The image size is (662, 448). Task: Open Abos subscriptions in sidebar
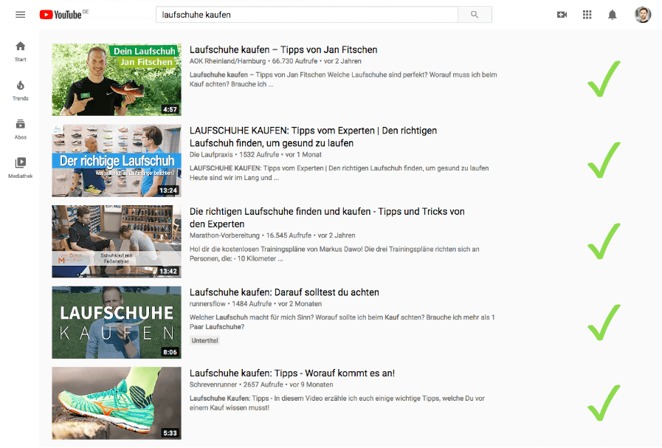tap(20, 128)
